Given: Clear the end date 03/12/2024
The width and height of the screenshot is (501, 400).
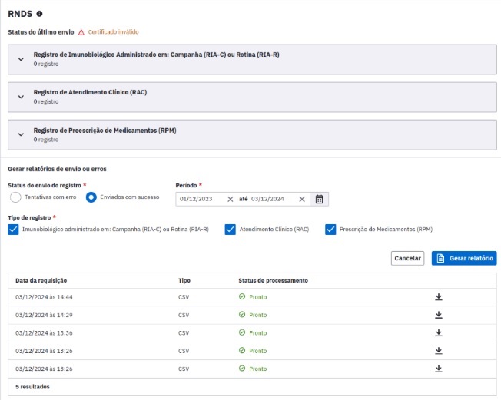Looking at the screenshot, I should 302,199.
